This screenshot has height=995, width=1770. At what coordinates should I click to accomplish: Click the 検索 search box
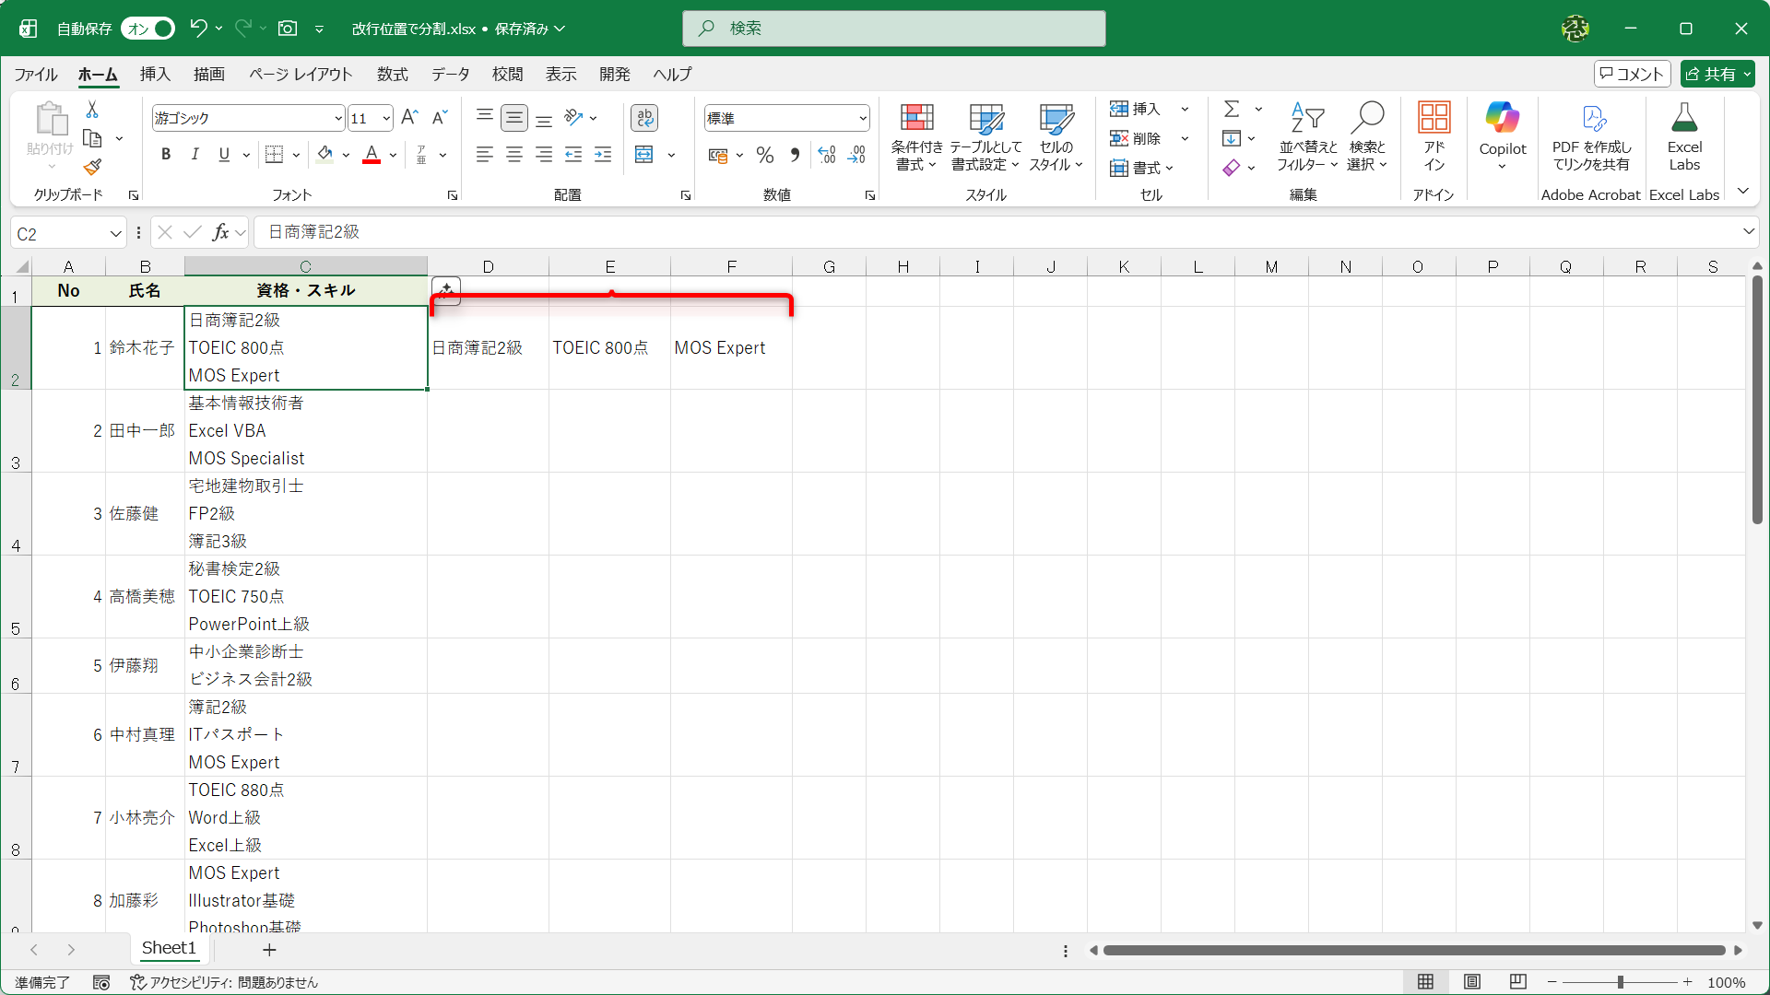894,29
